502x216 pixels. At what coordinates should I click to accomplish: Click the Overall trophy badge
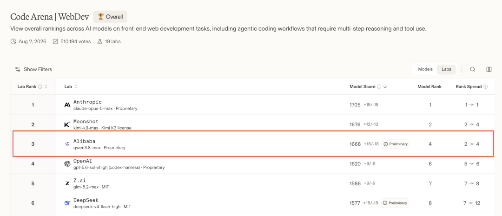(x=110, y=17)
